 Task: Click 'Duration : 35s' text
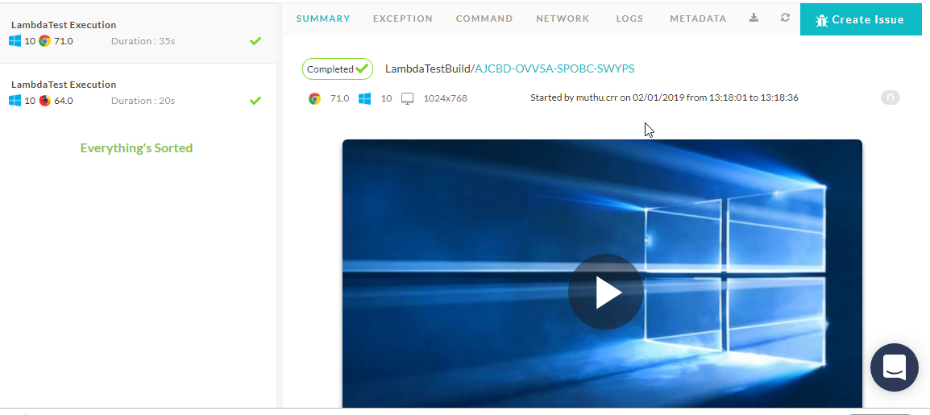point(143,41)
